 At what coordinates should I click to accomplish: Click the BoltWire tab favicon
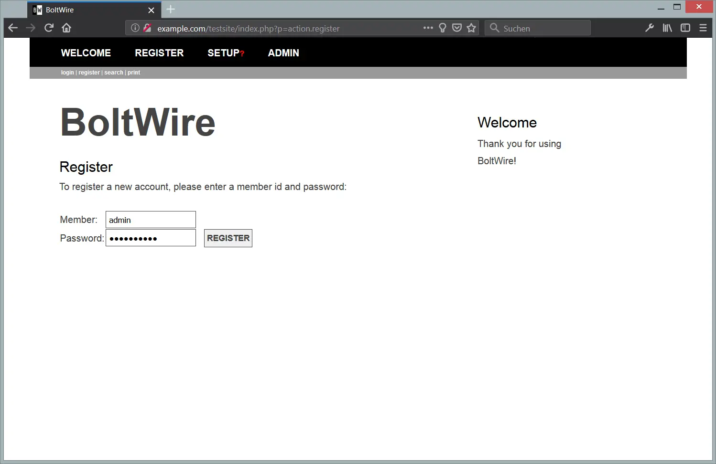37,10
